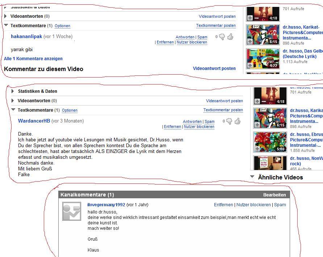Expand Videoantworten (0) in the middle section
Screen dimensions: 323x257
(x=13, y=101)
